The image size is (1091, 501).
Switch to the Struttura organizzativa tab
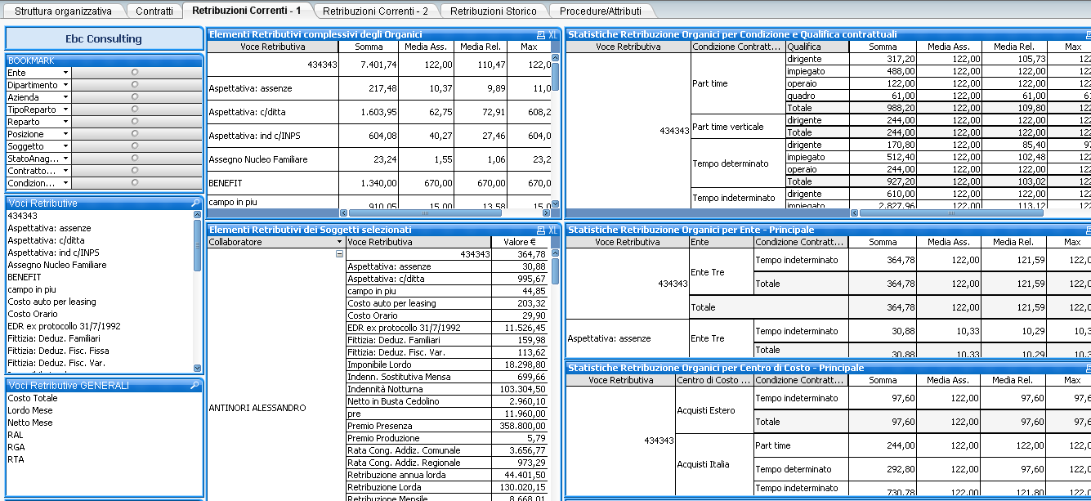[63, 11]
